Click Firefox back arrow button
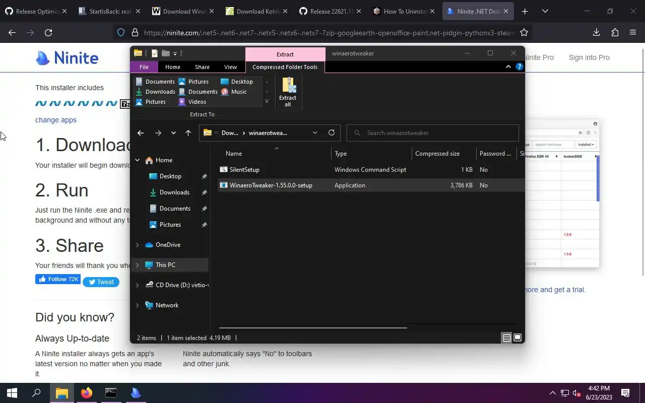 (12, 33)
